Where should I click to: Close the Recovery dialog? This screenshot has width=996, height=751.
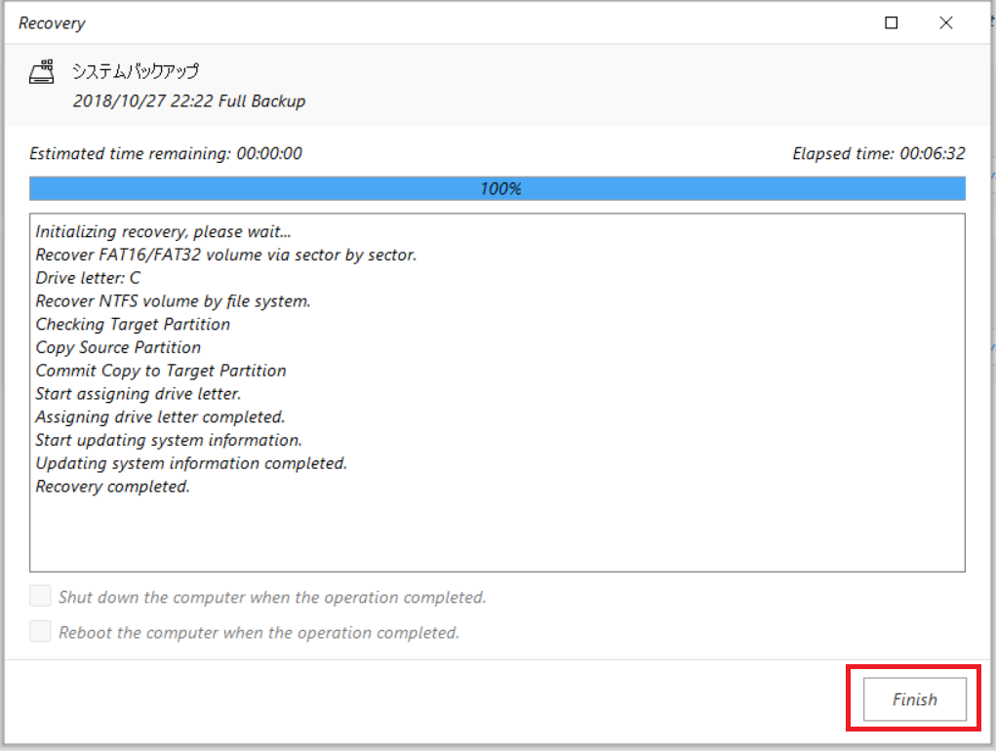946,22
